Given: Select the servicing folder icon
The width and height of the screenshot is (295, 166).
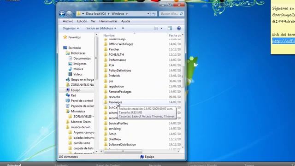Looking at the screenshot, I should coord(106,129).
